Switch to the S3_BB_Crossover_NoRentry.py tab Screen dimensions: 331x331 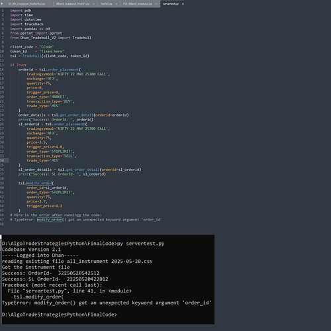(26, 4)
